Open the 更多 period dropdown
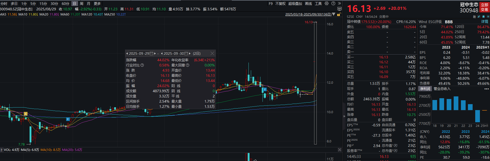The width and height of the screenshot is (490, 161). [97, 4]
